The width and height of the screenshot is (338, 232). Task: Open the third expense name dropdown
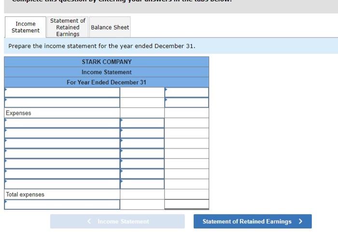[62, 143]
